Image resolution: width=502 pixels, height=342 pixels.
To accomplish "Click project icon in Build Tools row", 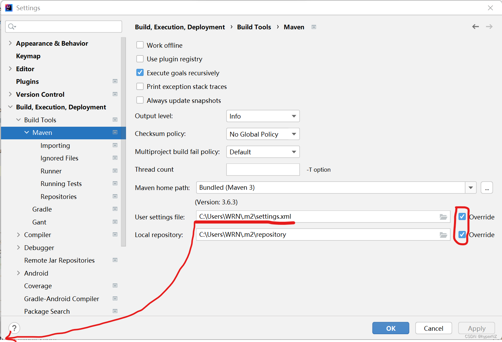I will point(115,120).
